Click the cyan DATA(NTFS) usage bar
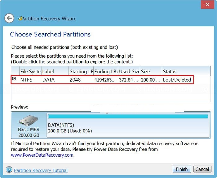Screen dimensions: 217x178 click(x=128, y=117)
